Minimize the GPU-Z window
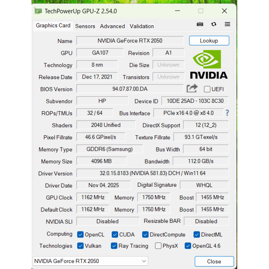Image resolution: width=269 pixels, height=269 pixels. click(177, 11)
